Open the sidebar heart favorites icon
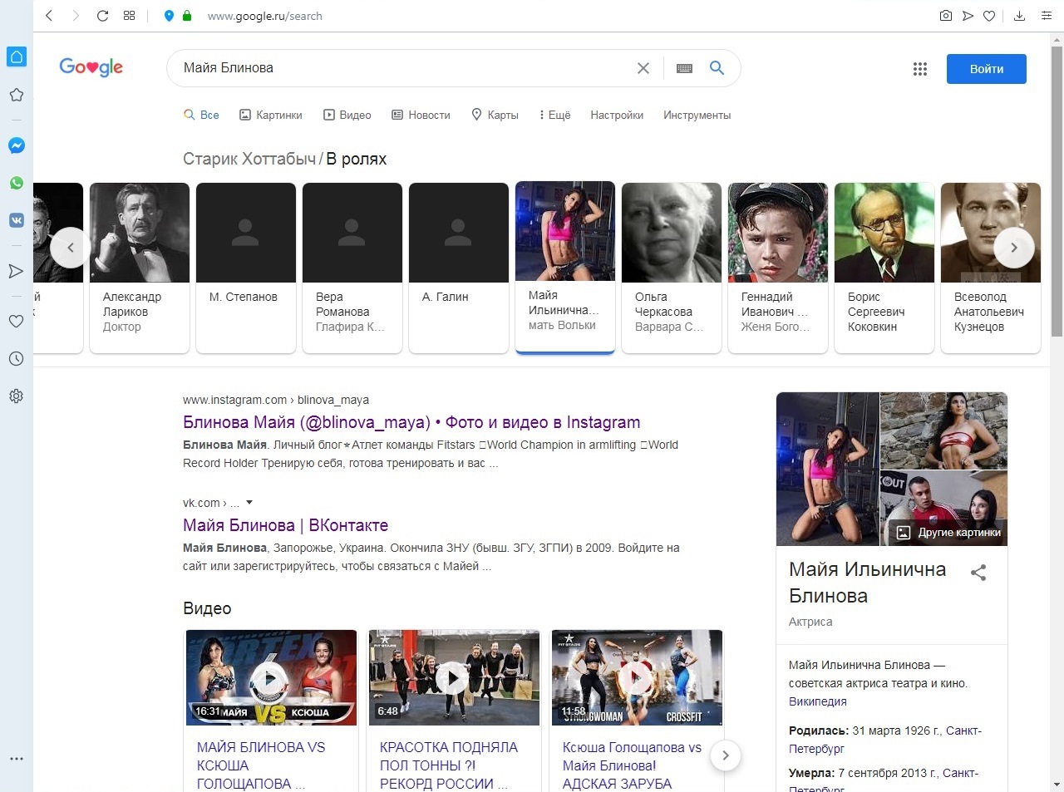This screenshot has height=792, width=1064. [x=16, y=321]
